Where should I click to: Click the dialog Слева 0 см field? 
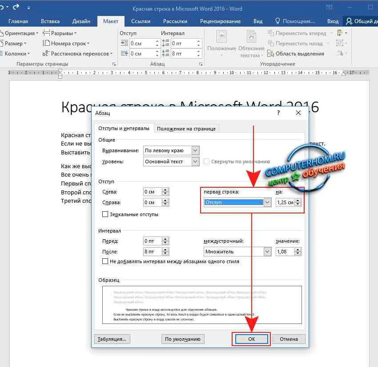coord(153,192)
